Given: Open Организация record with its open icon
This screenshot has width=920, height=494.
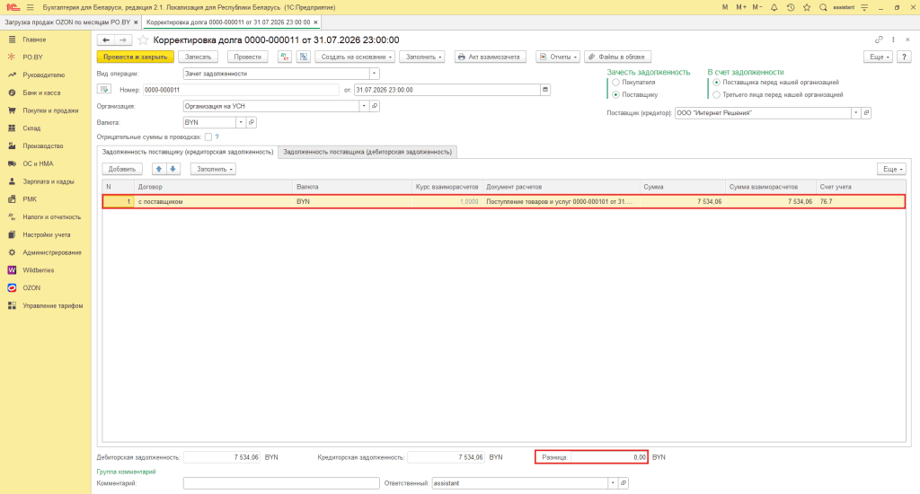Looking at the screenshot, I should (375, 106).
